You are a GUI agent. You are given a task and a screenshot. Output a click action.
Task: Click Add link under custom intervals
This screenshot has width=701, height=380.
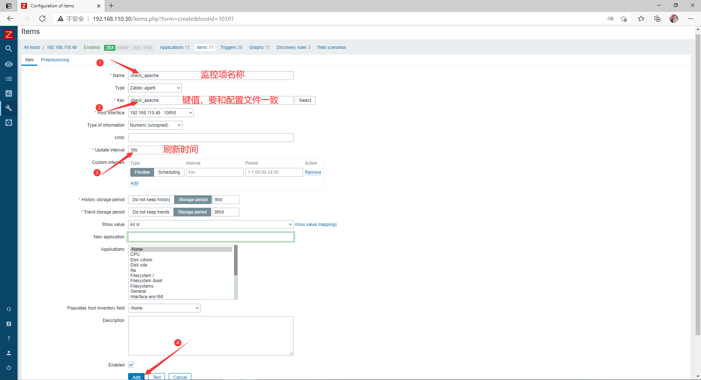point(134,183)
